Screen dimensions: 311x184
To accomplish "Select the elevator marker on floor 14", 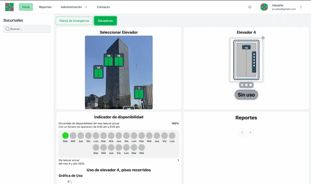I will click(x=98, y=72).
